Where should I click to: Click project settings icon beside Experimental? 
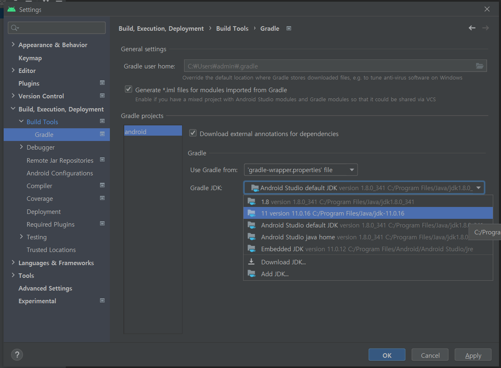[102, 300]
